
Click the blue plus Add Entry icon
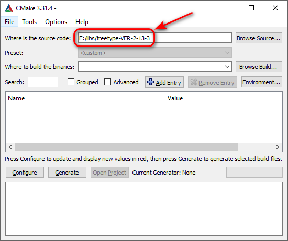150,82
